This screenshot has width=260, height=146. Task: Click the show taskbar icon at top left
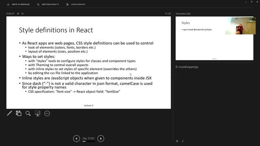[8, 4]
